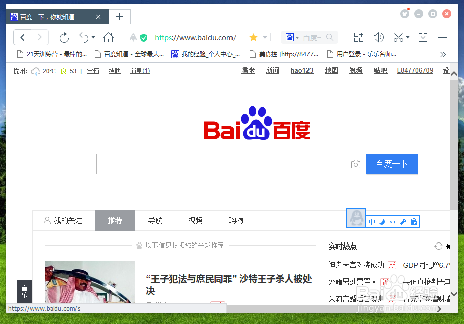
Task: Open the 音乐 side panel button
Action: tap(25, 291)
